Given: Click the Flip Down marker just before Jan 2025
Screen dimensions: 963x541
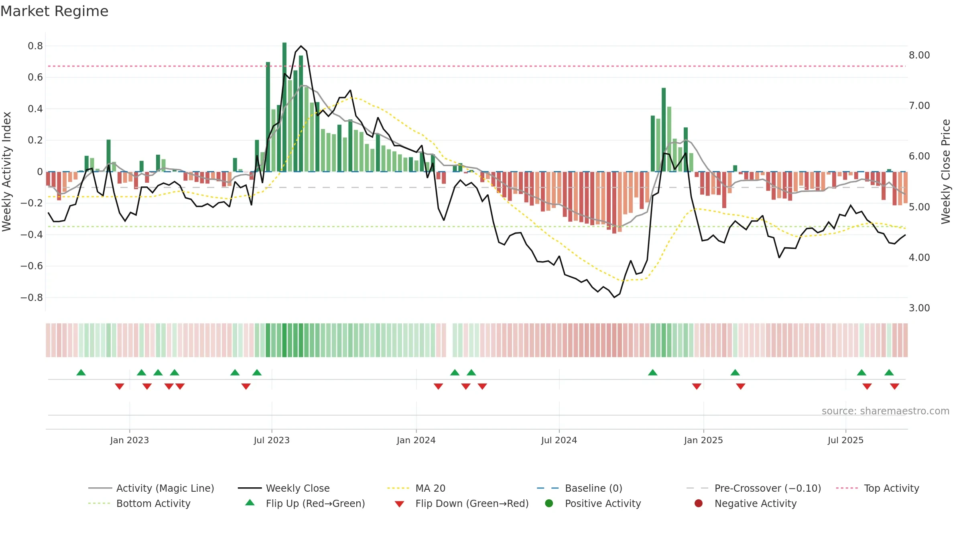Looking at the screenshot, I should point(697,386).
